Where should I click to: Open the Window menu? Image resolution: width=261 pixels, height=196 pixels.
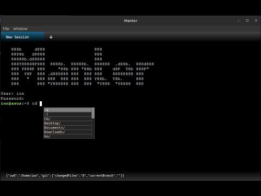click(x=20, y=29)
